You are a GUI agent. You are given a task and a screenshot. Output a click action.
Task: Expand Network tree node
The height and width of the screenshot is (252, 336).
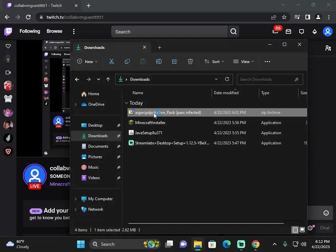coord(76,209)
